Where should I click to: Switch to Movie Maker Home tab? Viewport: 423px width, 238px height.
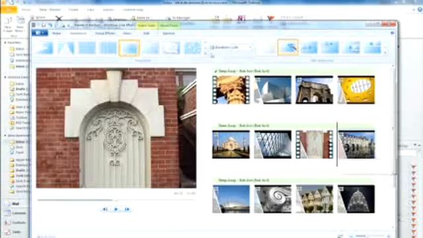pyautogui.click(x=56, y=33)
